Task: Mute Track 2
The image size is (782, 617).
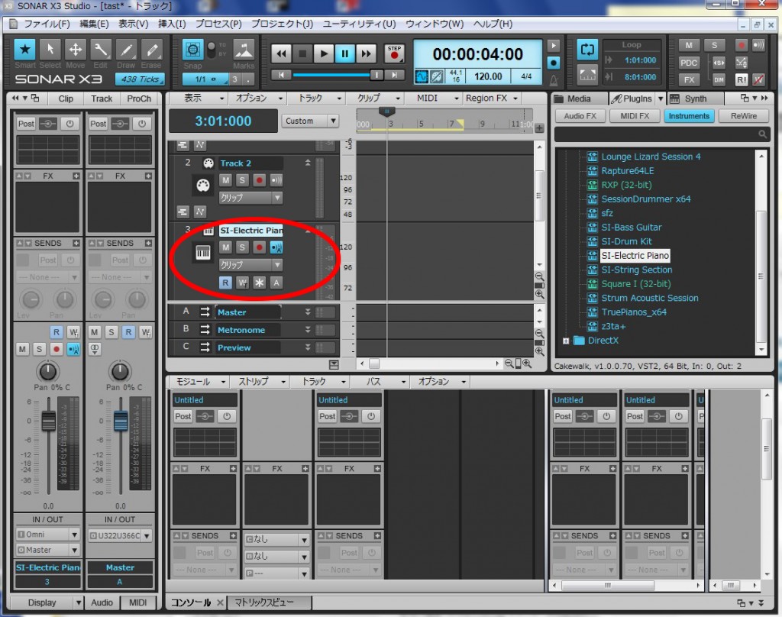Action: tap(225, 180)
